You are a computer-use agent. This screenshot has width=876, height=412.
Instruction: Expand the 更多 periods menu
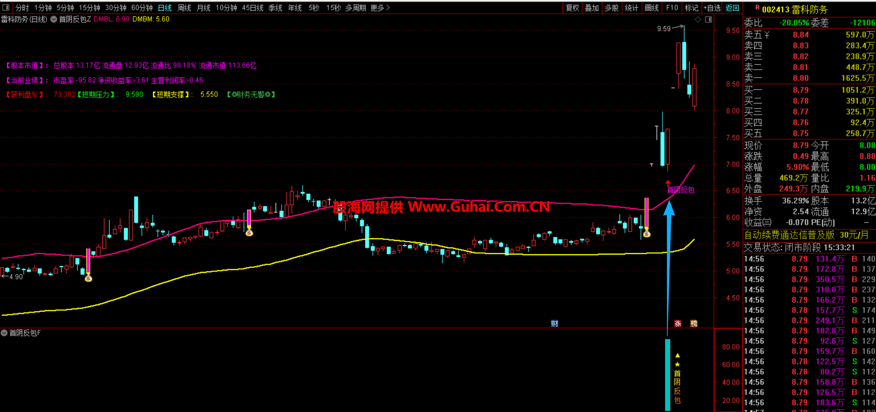(x=380, y=8)
